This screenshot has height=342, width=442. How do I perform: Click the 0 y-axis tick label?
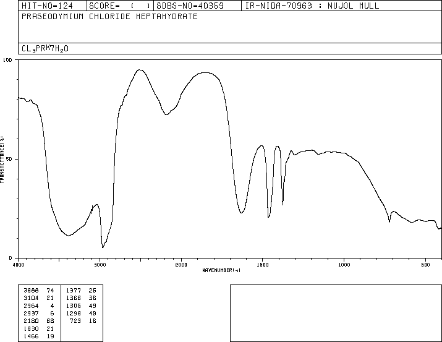coord(11,259)
